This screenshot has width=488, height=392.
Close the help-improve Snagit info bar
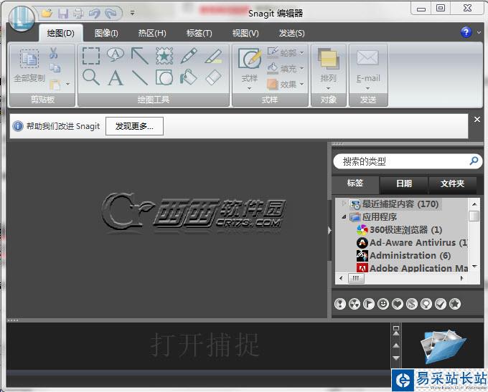477,120
